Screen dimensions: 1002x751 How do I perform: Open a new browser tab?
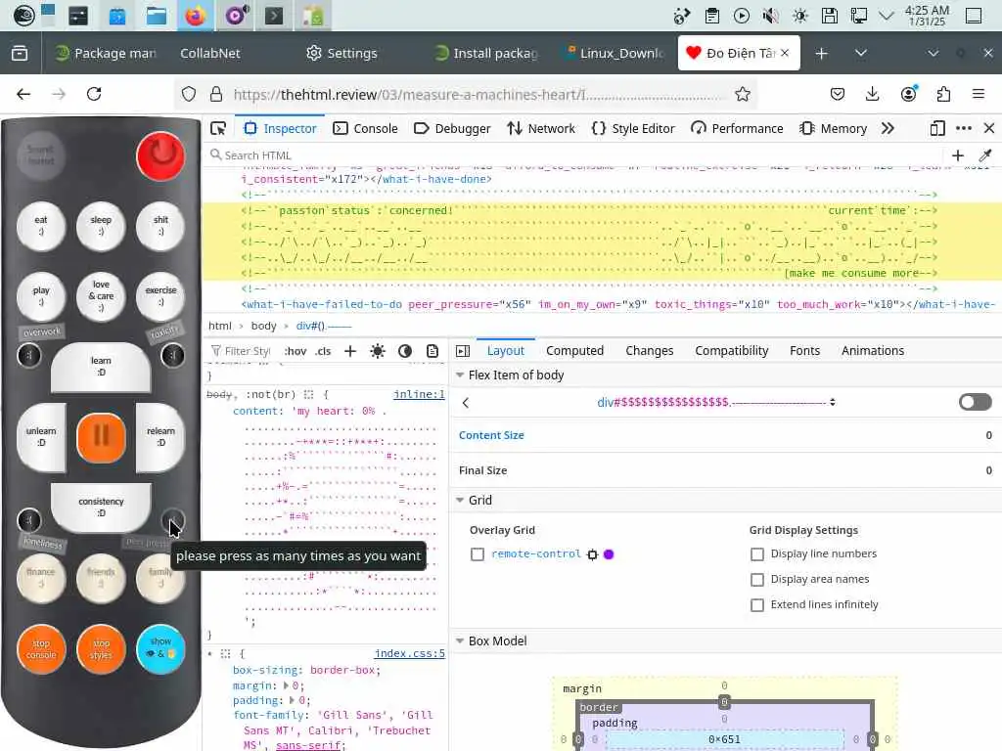(x=822, y=54)
